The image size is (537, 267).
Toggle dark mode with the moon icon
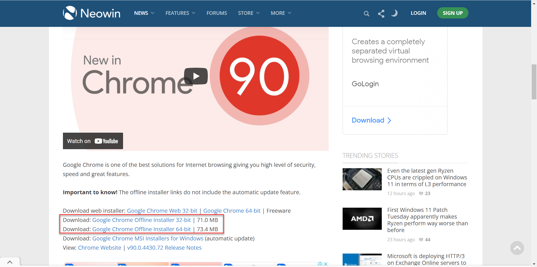coord(394,13)
